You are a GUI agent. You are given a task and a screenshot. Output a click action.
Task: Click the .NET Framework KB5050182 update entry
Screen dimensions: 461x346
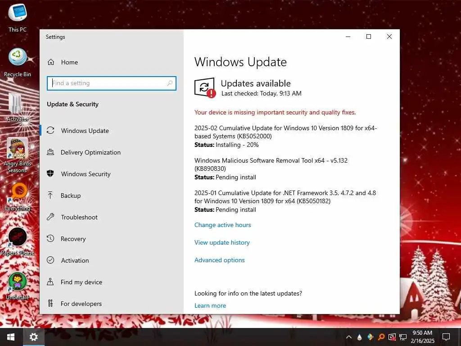click(285, 197)
